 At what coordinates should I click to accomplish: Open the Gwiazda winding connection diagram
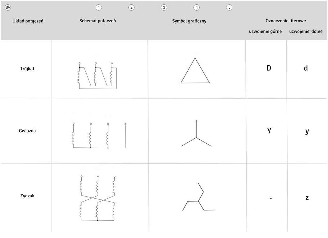pos(99,136)
